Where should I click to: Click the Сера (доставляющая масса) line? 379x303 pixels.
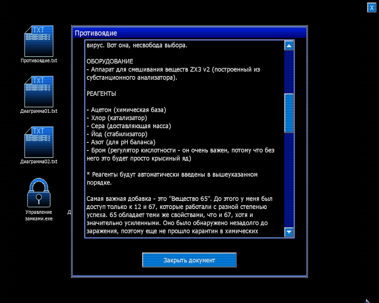pos(129,126)
